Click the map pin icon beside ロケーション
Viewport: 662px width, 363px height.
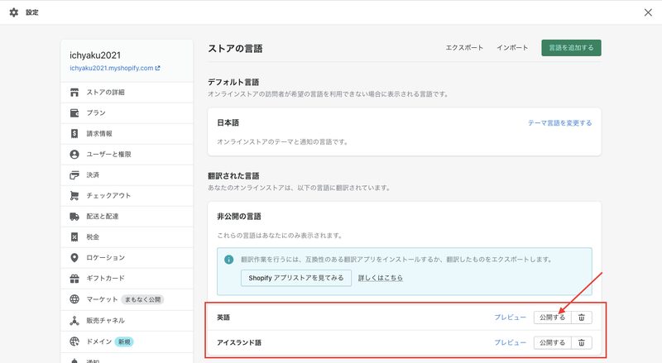pyautogui.click(x=74, y=257)
